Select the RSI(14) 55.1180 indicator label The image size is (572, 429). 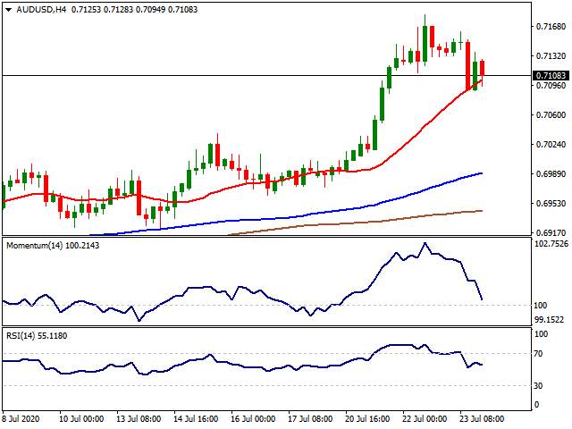37,336
